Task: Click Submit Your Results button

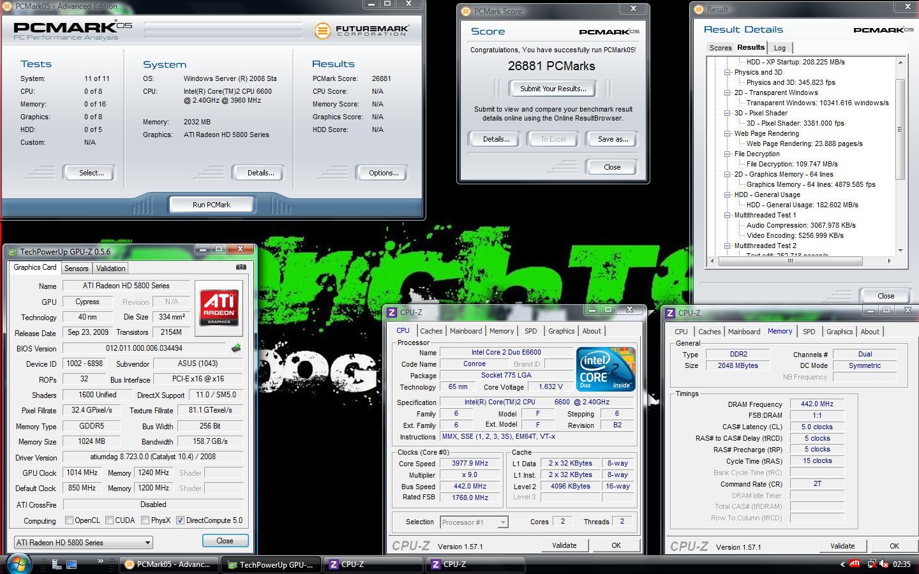Action: [553, 89]
